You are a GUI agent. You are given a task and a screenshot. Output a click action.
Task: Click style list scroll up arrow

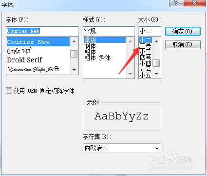(130, 41)
